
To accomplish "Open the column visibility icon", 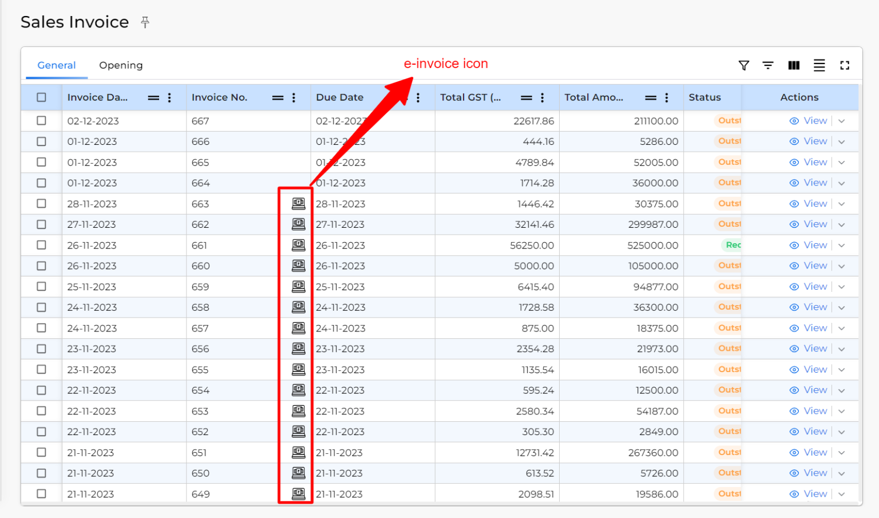I will pyautogui.click(x=794, y=65).
